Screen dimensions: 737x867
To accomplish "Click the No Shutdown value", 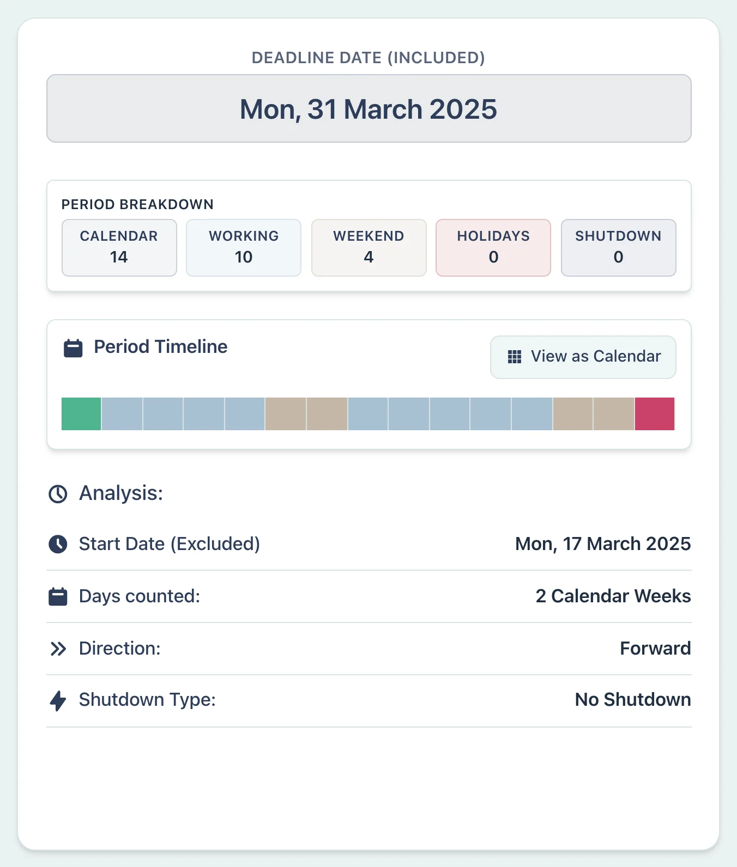I will click(x=632, y=700).
